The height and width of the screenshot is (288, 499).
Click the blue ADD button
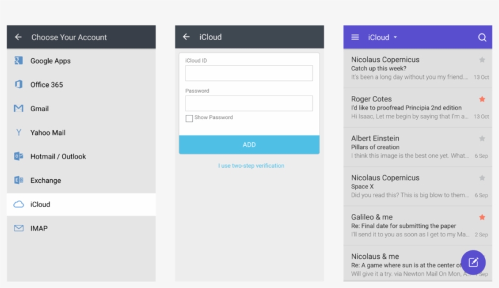[x=249, y=145]
